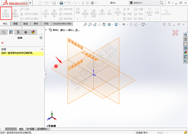Click the Zoom to Fit magnifier icon

coord(85,25)
